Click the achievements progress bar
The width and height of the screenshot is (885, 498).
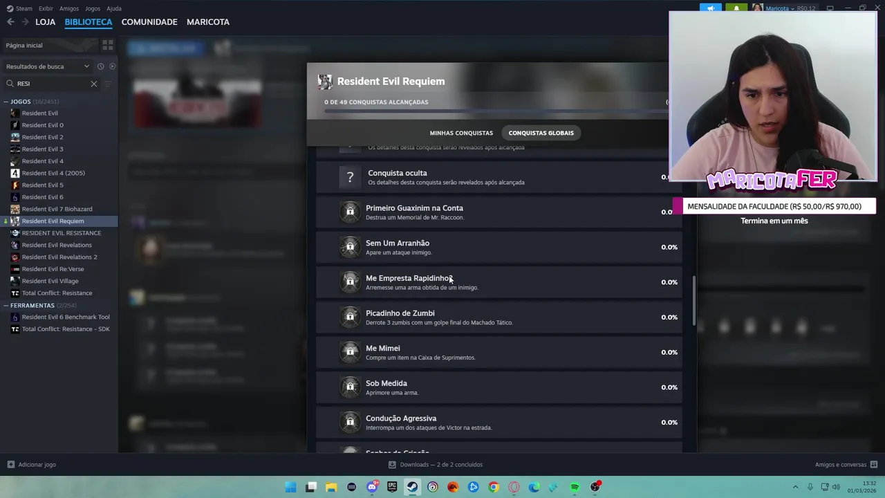[494, 111]
